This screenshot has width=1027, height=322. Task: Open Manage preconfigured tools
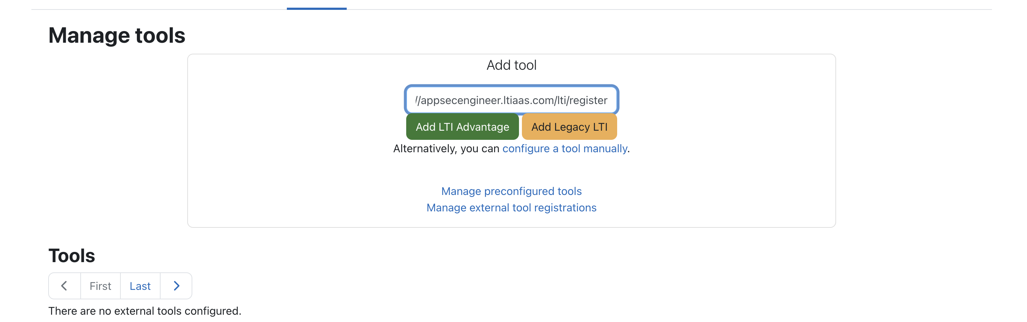click(511, 191)
